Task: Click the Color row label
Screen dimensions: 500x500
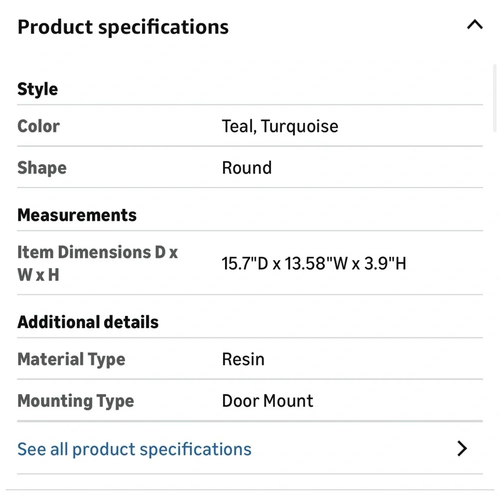Action: 38,126
